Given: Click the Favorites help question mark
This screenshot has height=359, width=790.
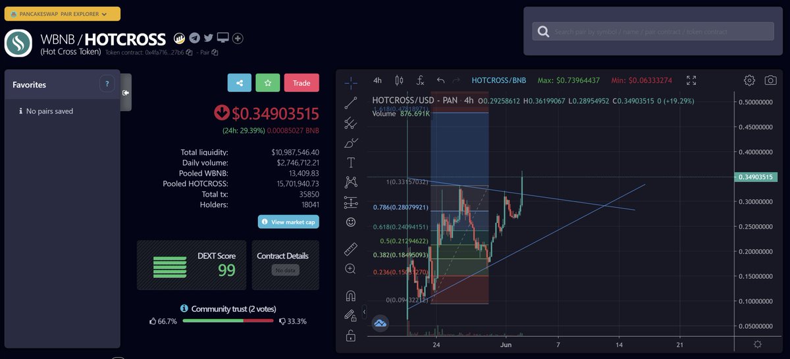Looking at the screenshot, I should [x=107, y=84].
